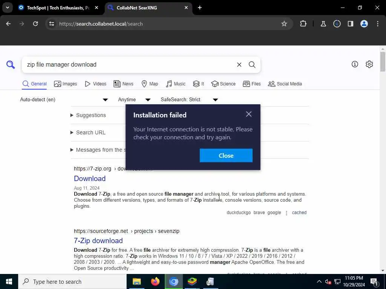
Task: Open the info about page icon
Action: point(355,64)
